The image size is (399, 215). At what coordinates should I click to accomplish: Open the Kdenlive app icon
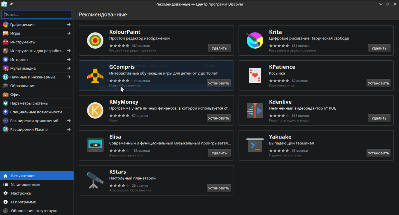coord(255,110)
